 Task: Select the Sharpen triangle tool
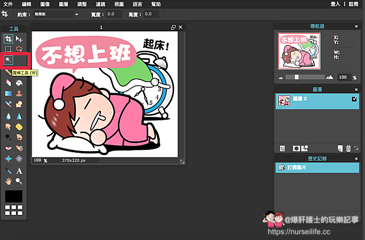point(19,116)
